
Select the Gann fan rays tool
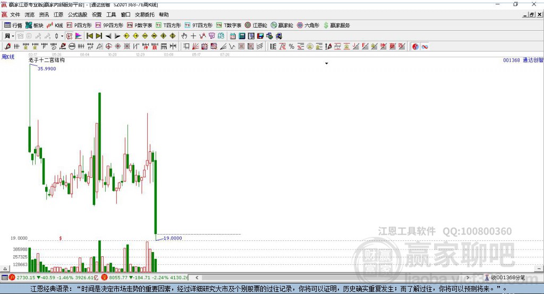(x=195, y=47)
